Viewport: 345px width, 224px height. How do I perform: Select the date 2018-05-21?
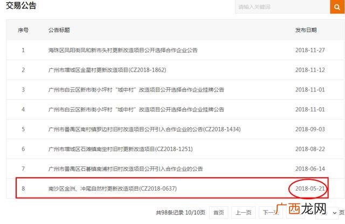pos(310,188)
